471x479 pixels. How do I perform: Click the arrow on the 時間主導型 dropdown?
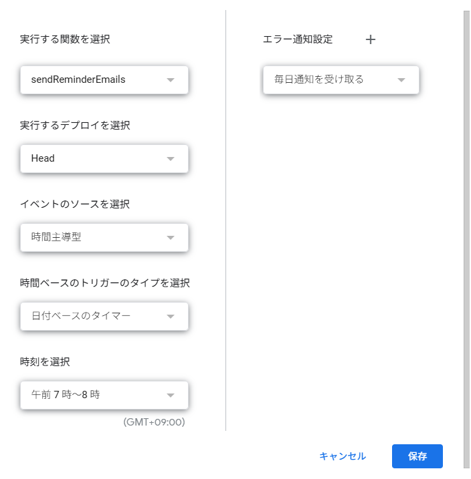(x=171, y=238)
